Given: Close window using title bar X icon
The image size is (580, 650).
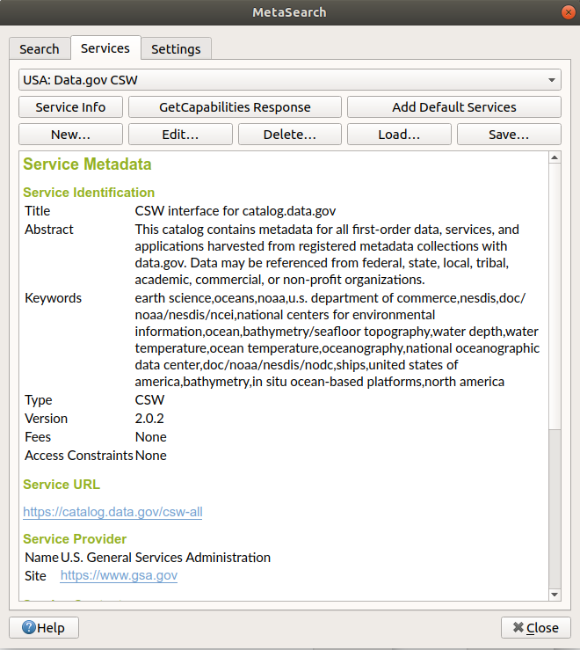Looking at the screenshot, I should click(565, 12).
